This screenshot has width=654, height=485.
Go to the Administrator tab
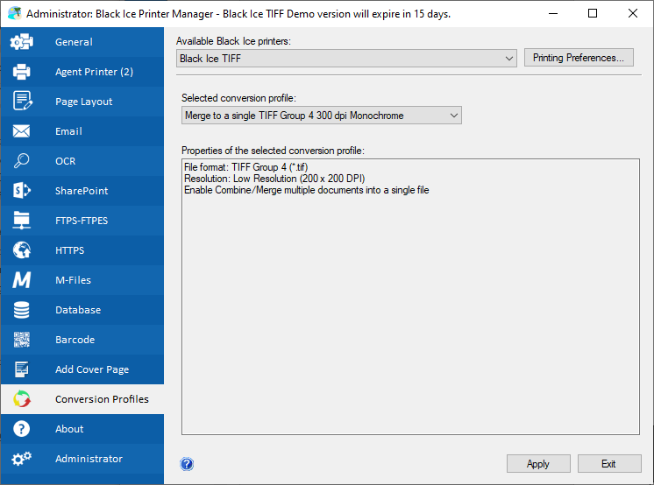89,459
